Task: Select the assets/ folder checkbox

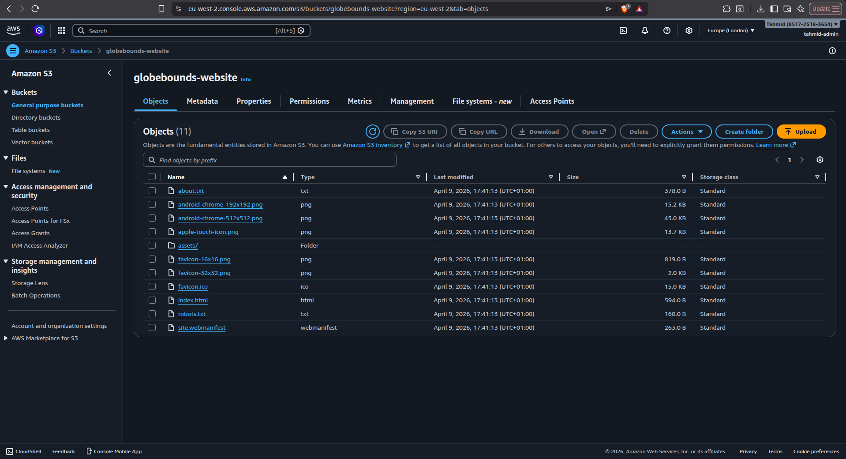Action: 152,245
